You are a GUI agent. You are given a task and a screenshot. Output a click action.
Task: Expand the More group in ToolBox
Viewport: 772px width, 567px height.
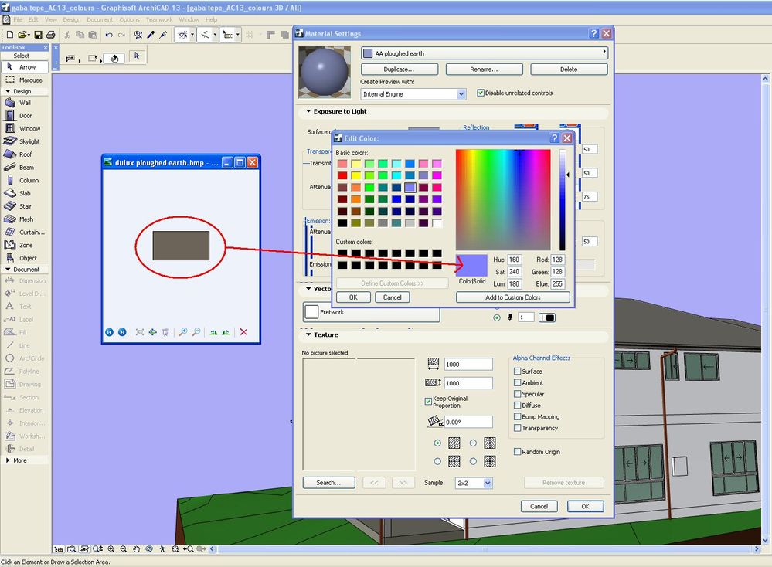(x=8, y=460)
